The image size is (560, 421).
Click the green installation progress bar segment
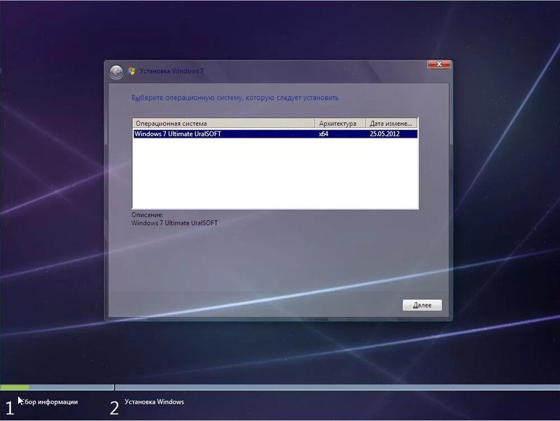[x=15, y=387]
